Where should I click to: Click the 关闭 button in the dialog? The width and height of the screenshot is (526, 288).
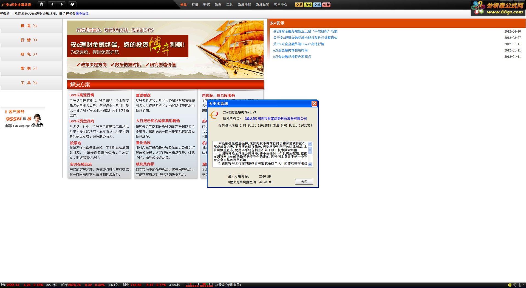click(x=304, y=182)
